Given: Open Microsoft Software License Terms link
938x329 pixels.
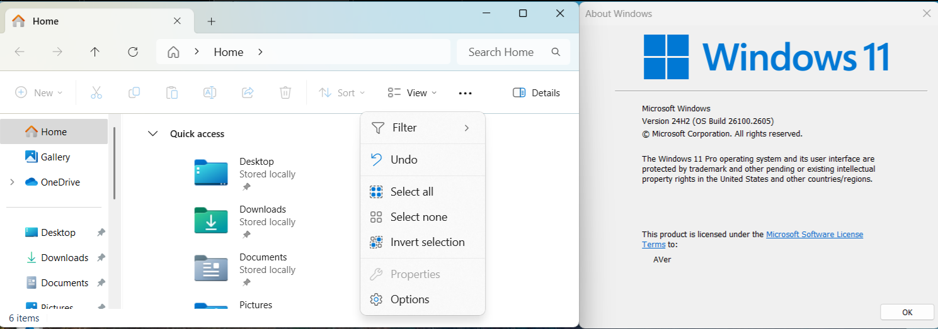Looking at the screenshot, I should pyautogui.click(x=815, y=235).
